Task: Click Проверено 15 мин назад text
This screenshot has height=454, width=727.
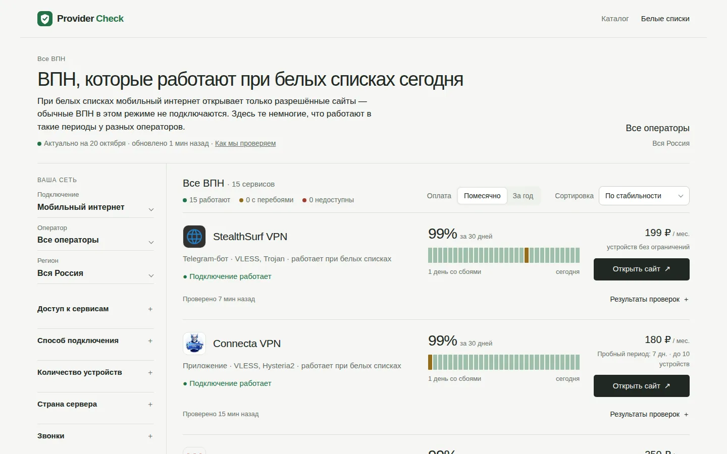Action: pos(221,414)
